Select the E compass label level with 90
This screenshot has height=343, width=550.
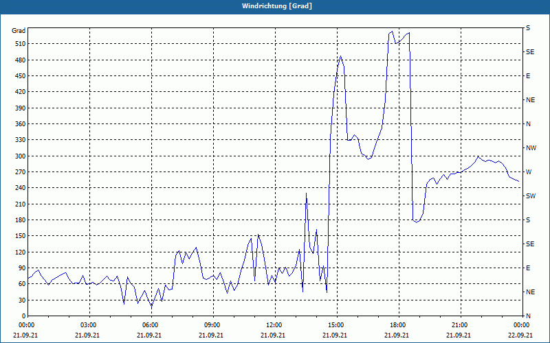[528, 268]
